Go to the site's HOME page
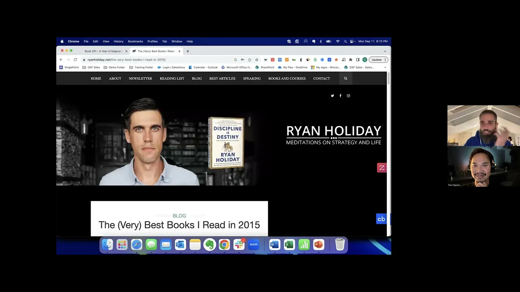This screenshot has width=520, height=292. coord(96,78)
